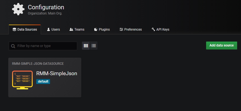
Task: Open the Users tab
Action: point(56,30)
